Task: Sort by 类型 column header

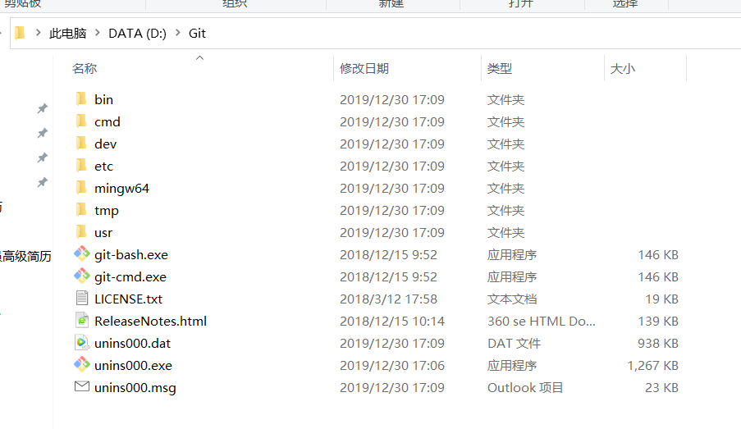Action: pos(500,69)
